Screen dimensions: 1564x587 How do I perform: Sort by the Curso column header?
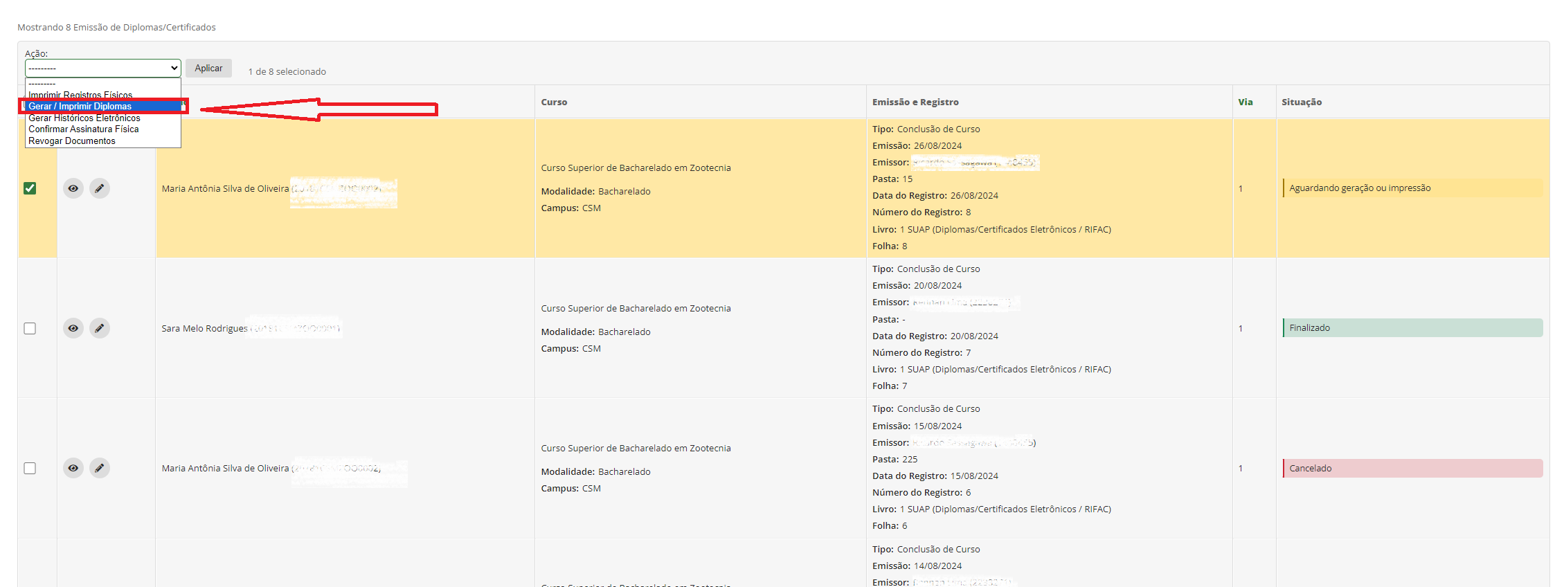point(554,102)
